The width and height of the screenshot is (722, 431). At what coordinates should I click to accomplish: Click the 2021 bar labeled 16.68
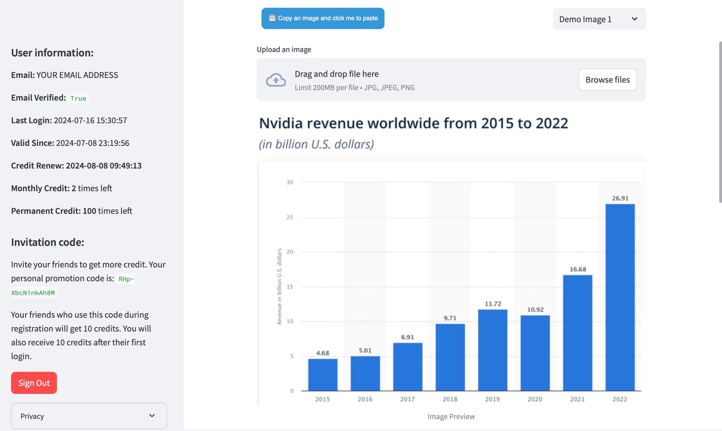point(577,333)
